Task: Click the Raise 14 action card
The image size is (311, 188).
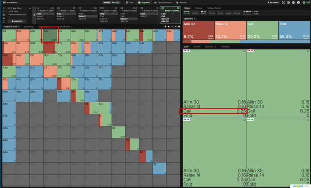Action: pos(231,31)
